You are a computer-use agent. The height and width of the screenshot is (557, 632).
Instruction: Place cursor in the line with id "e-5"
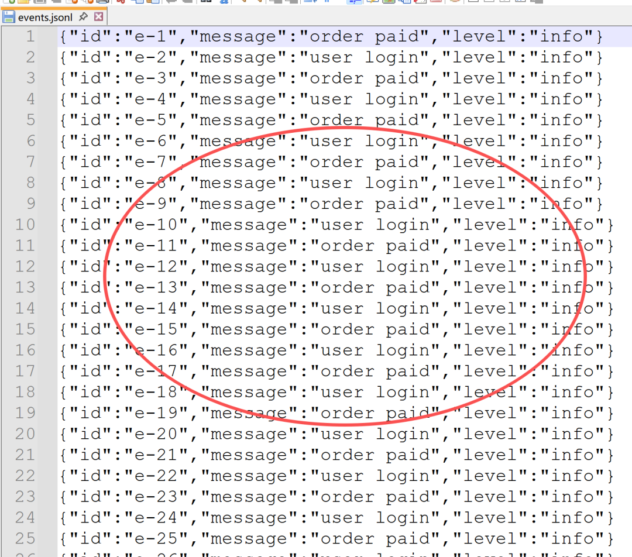coord(331,121)
